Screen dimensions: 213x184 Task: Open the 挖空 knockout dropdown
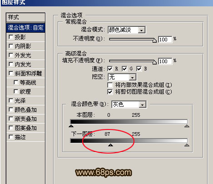coord(122,77)
